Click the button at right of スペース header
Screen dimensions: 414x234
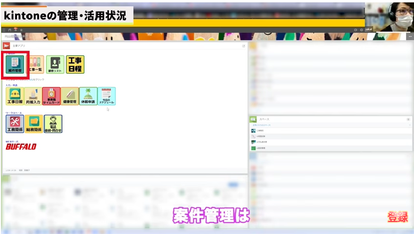click(408, 120)
